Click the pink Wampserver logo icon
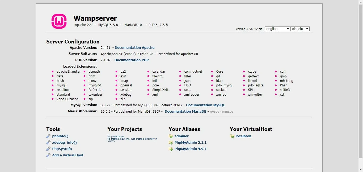 (x=59, y=21)
